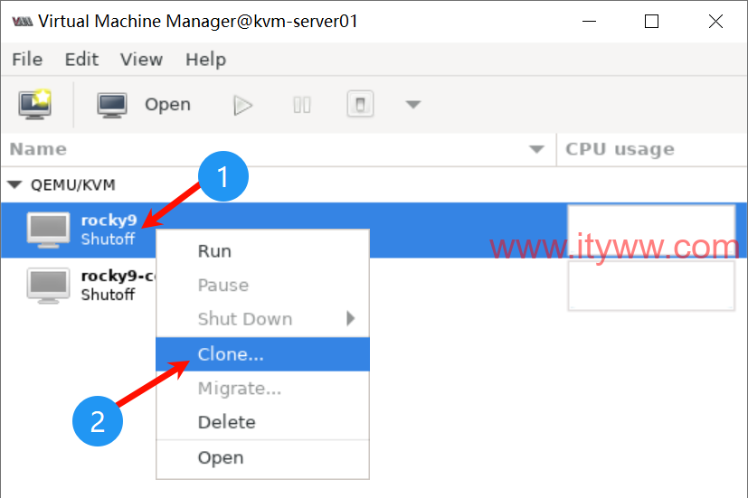The width and height of the screenshot is (748, 498).
Task: Open the shutdown options dropdown arrow
Action: [413, 104]
